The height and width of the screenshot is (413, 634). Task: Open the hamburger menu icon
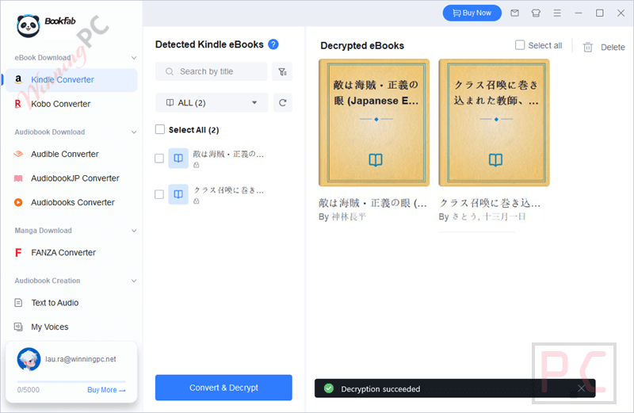click(557, 13)
